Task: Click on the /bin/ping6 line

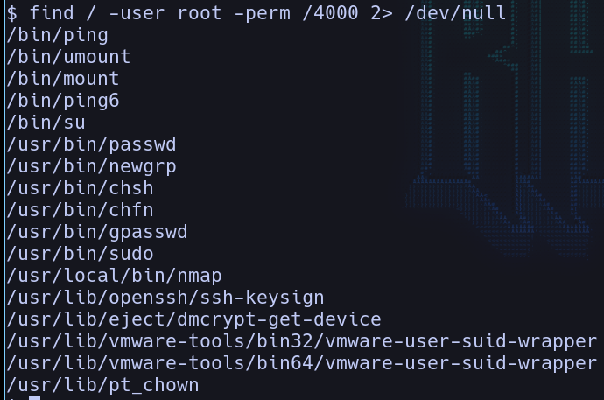Action: (62, 101)
